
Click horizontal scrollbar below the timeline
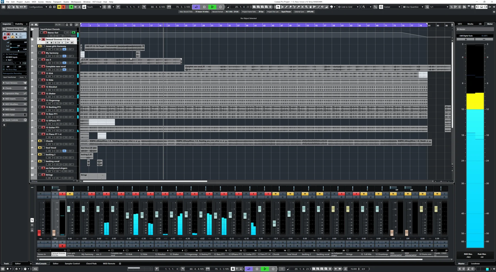click(145, 181)
